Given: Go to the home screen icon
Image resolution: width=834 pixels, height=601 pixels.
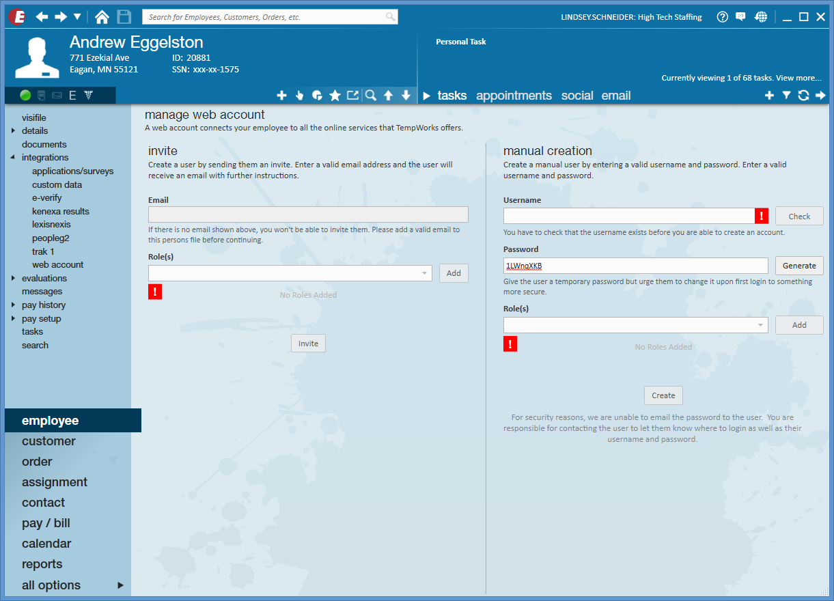Looking at the screenshot, I should (x=102, y=16).
